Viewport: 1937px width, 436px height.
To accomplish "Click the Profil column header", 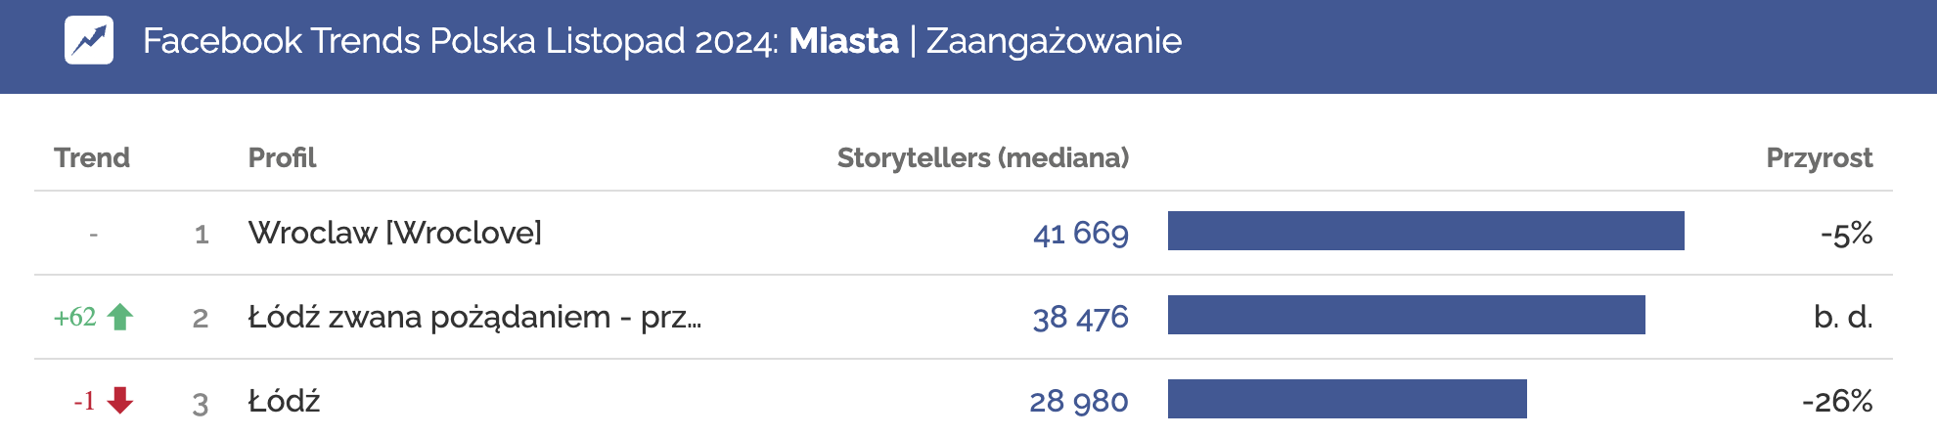I will [x=282, y=157].
